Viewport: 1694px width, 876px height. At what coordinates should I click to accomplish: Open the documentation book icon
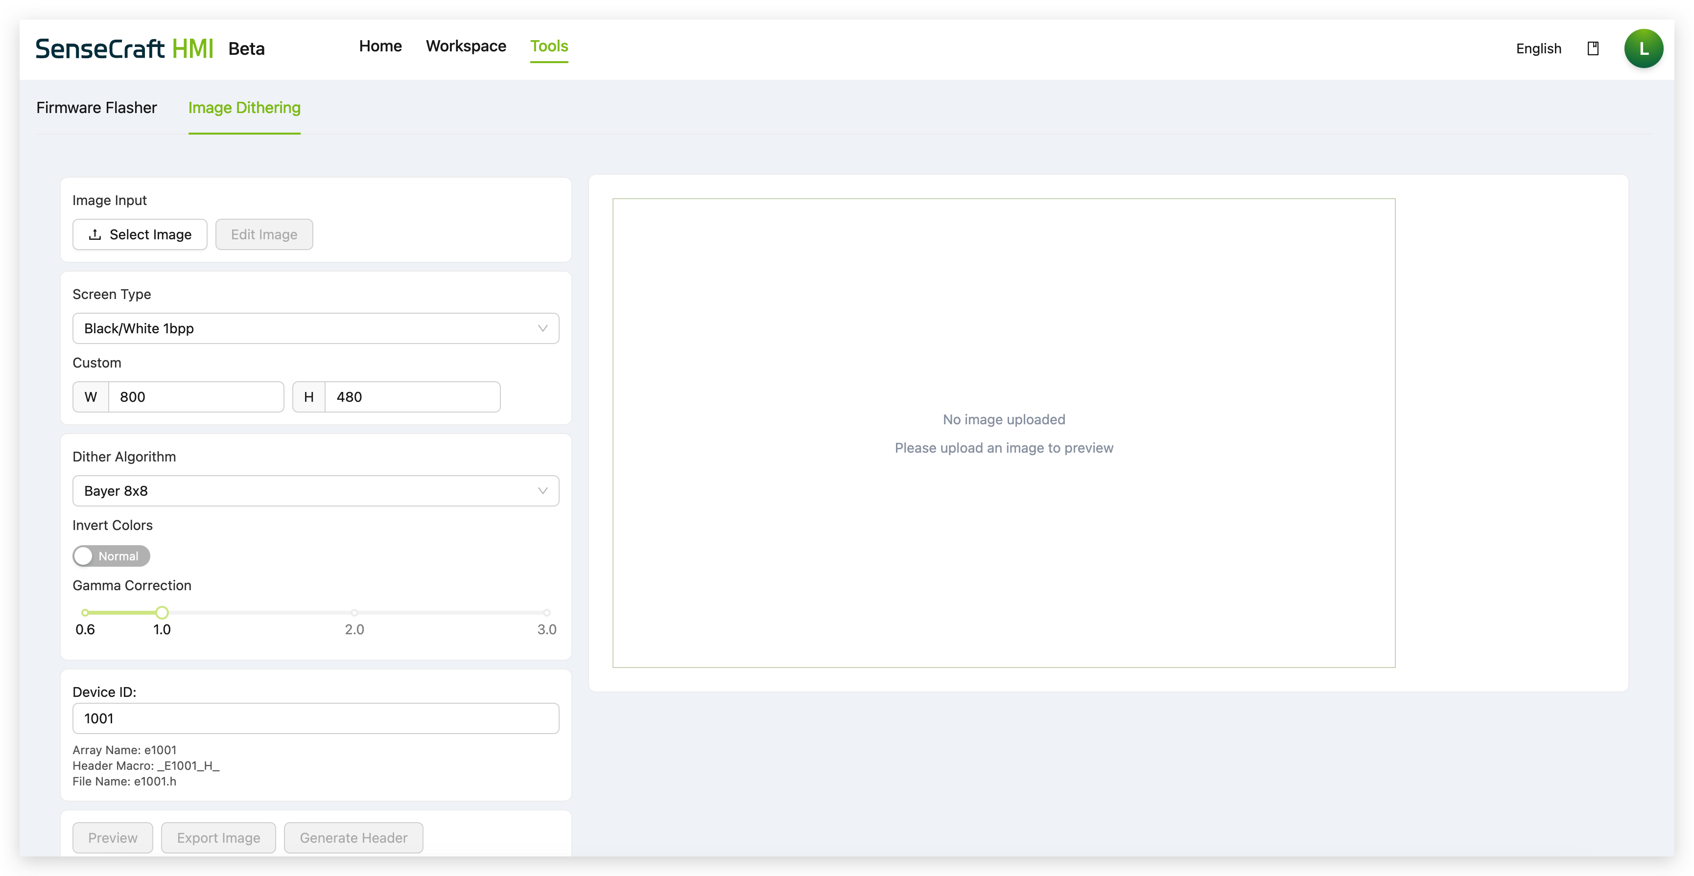(x=1593, y=48)
